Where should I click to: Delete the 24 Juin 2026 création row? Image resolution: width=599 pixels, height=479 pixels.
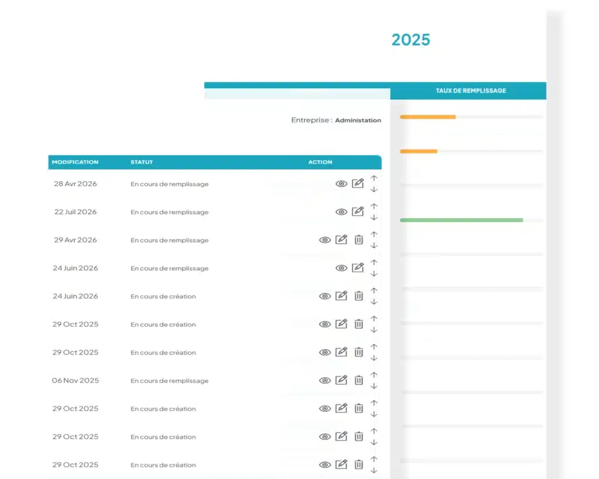pos(359,296)
